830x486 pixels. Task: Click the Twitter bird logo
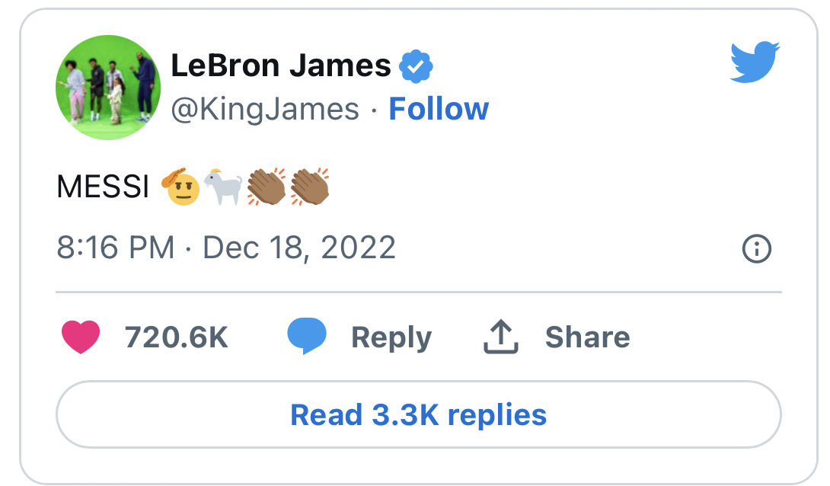755,62
